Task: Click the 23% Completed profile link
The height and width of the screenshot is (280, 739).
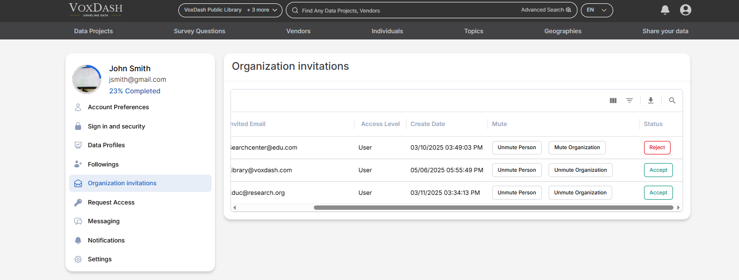Action: 134,91
